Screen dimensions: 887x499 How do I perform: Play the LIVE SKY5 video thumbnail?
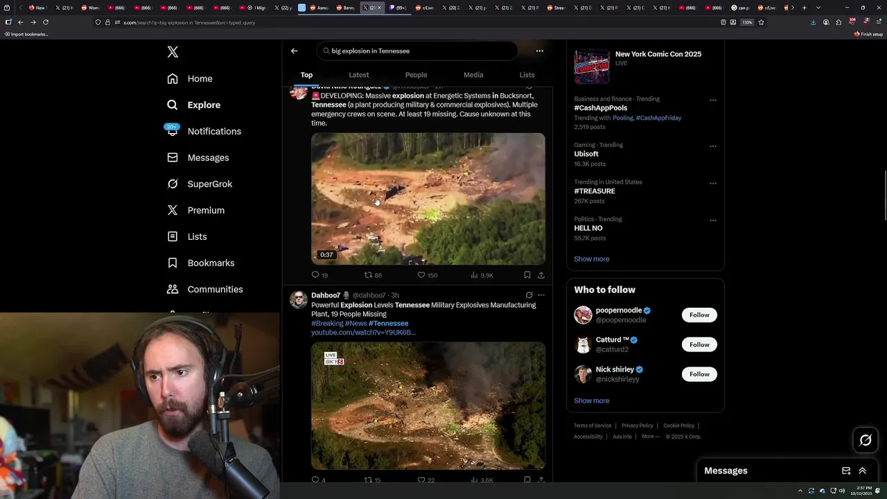428,406
